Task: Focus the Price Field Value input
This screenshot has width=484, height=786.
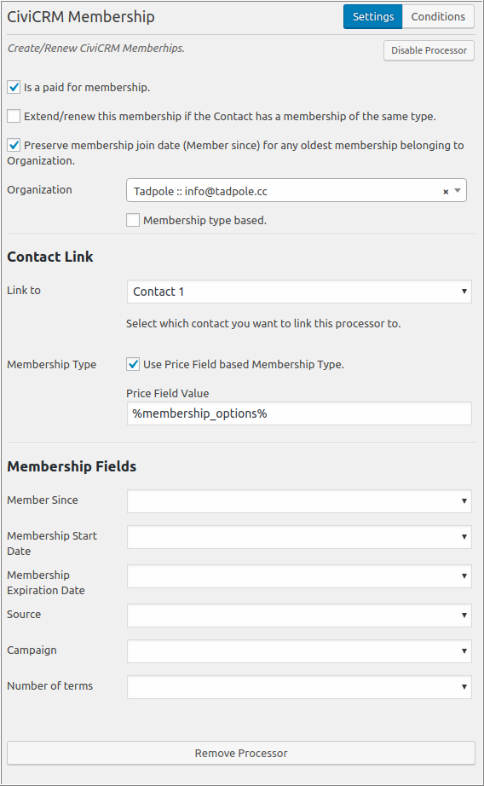Action: point(299,413)
